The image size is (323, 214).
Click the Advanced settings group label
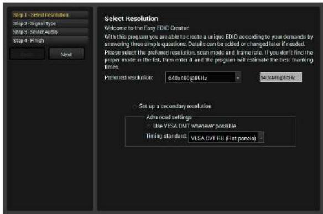pyautogui.click(x=169, y=117)
